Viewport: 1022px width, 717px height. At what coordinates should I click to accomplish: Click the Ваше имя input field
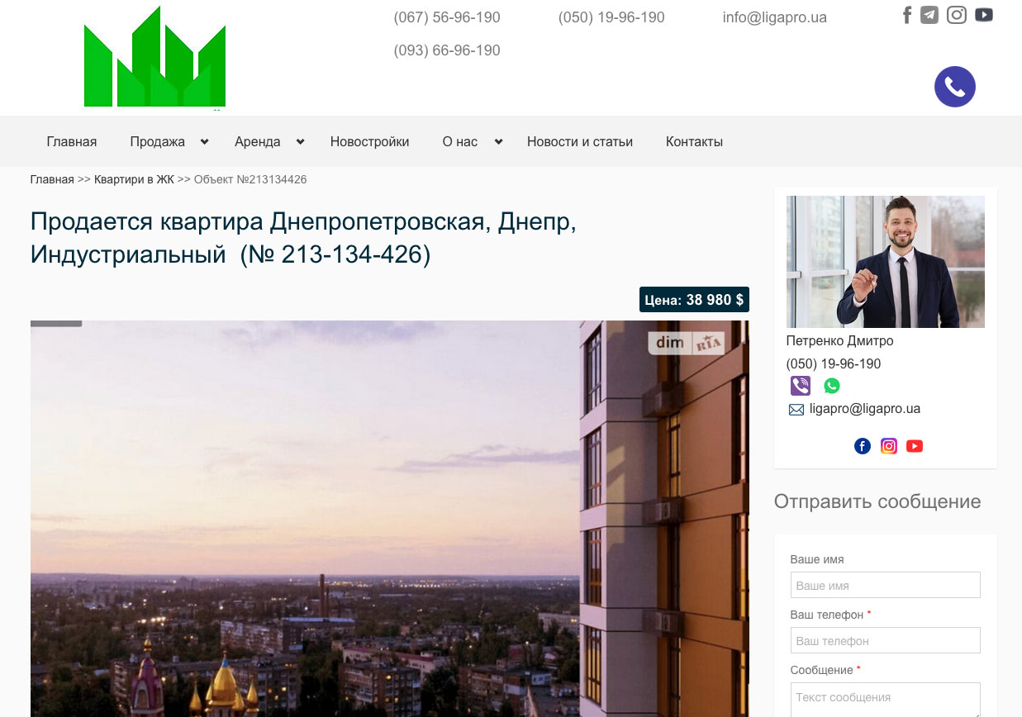point(886,585)
